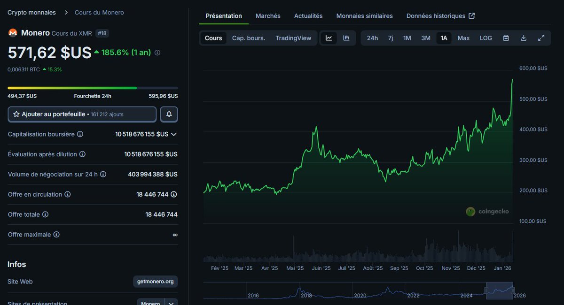
Task: Click the #18 rank badge
Action: pyautogui.click(x=102, y=33)
